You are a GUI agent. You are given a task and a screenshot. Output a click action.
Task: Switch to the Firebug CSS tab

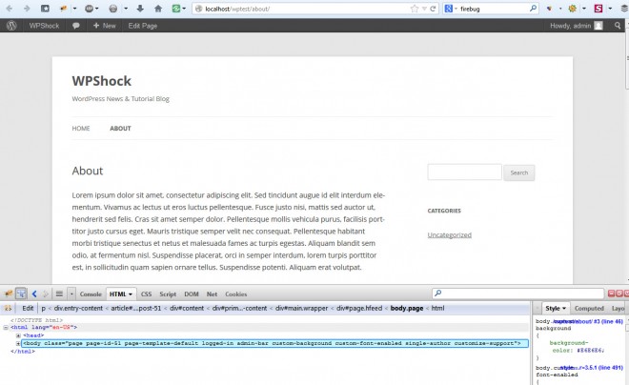pyautogui.click(x=146, y=294)
